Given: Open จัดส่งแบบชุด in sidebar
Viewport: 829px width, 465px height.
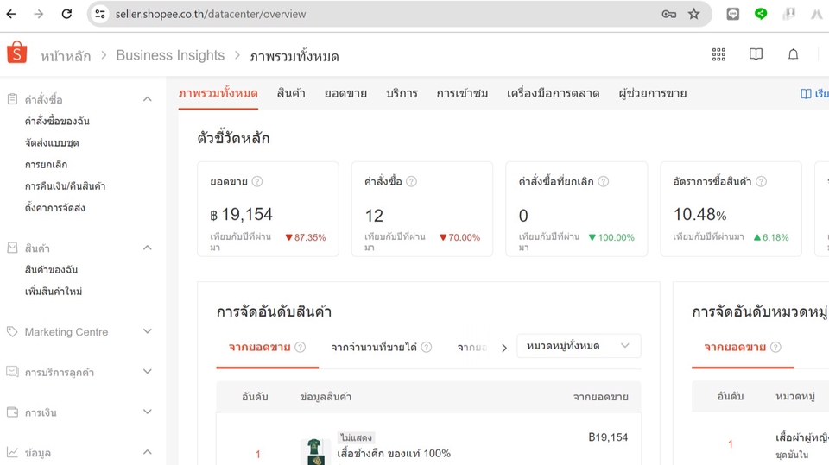Looking at the screenshot, I should point(52,142).
